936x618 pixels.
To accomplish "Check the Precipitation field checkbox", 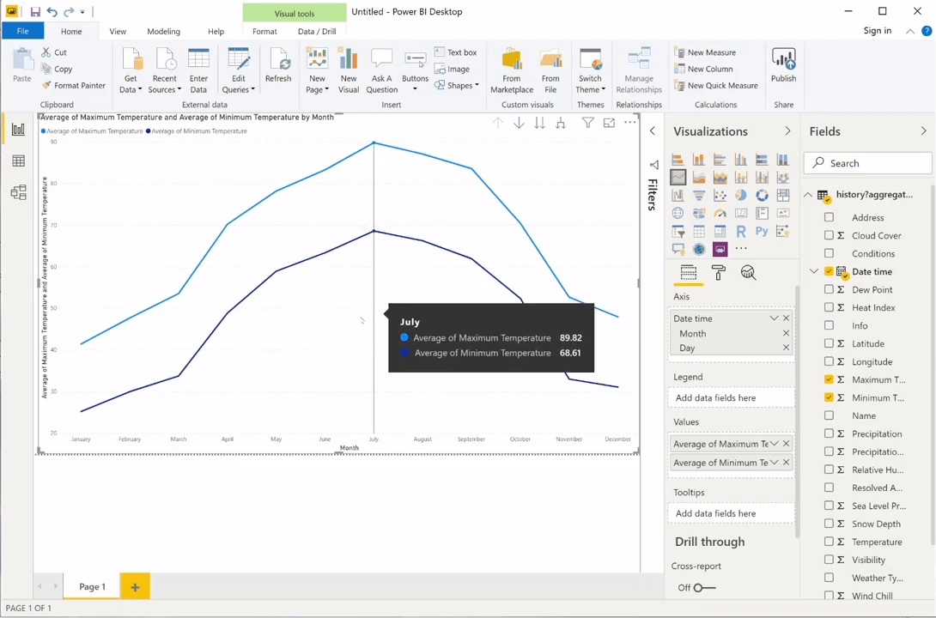I will click(829, 433).
